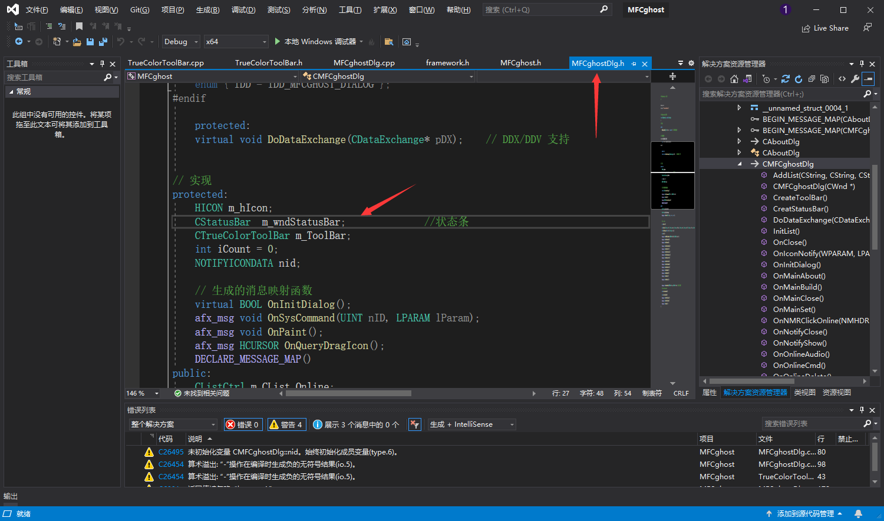Toggle the bookmark icon in the toolbar
884x521 pixels.
79,26
